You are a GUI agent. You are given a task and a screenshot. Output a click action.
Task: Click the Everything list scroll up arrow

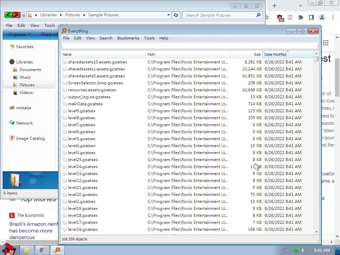click(316, 53)
